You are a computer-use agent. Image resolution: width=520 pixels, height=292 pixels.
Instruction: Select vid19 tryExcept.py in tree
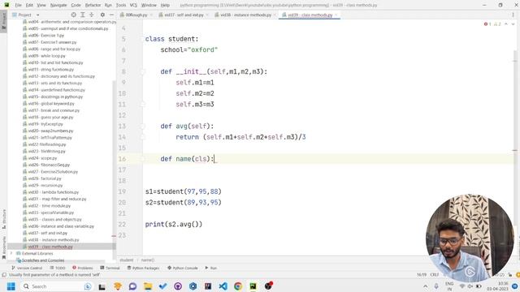coord(45,124)
